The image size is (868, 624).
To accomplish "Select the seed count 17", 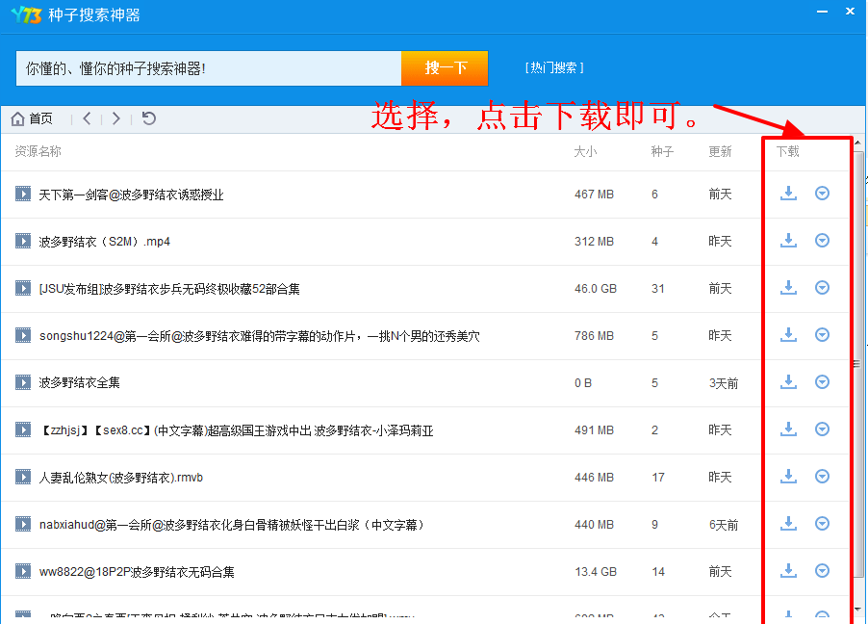I will click(657, 477).
